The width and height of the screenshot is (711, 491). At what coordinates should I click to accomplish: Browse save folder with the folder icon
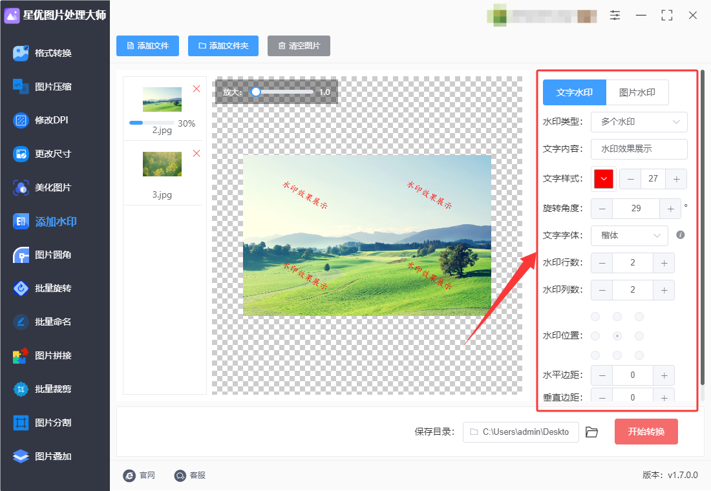591,432
